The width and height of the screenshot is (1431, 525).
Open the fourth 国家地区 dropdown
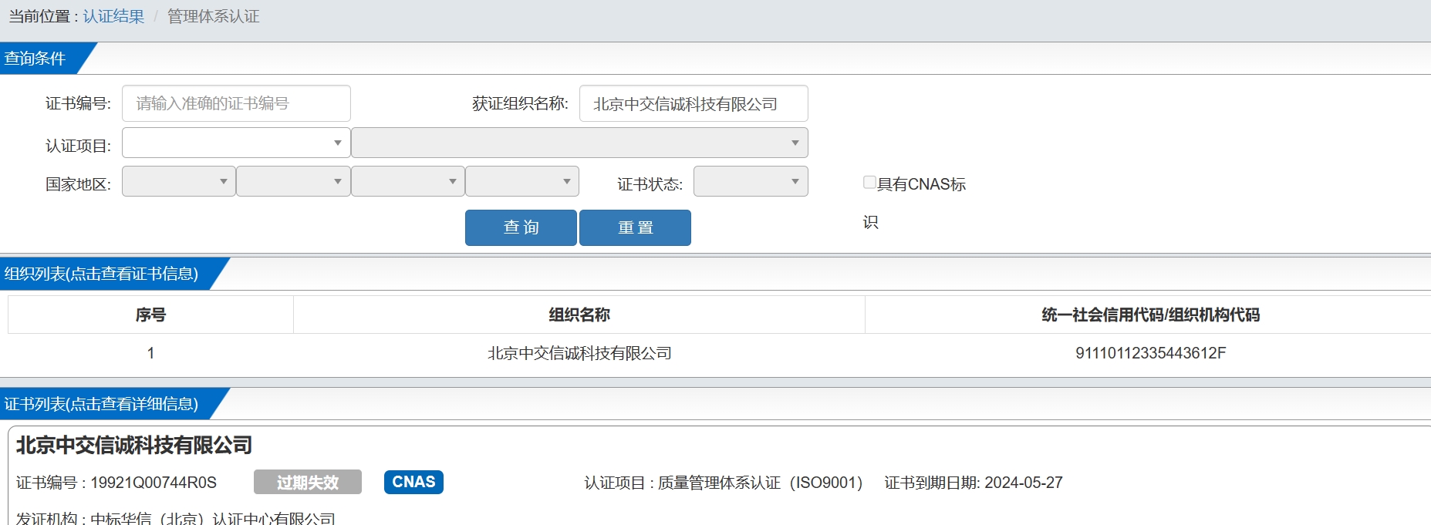pyautogui.click(x=522, y=181)
